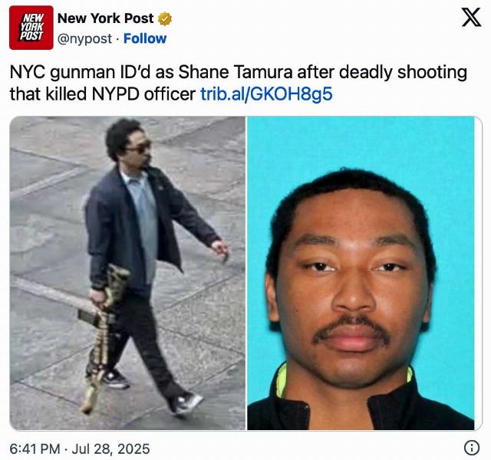Click the X logo in top corner
This screenshot has width=491, height=460.
(471, 18)
